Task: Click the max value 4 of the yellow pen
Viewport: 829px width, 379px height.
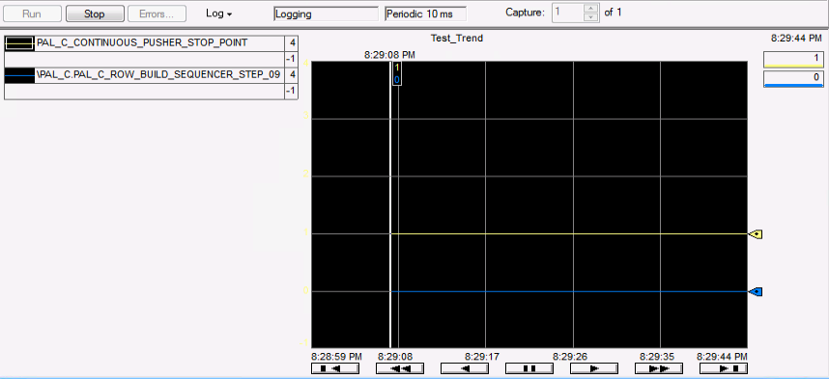Action: [292, 42]
